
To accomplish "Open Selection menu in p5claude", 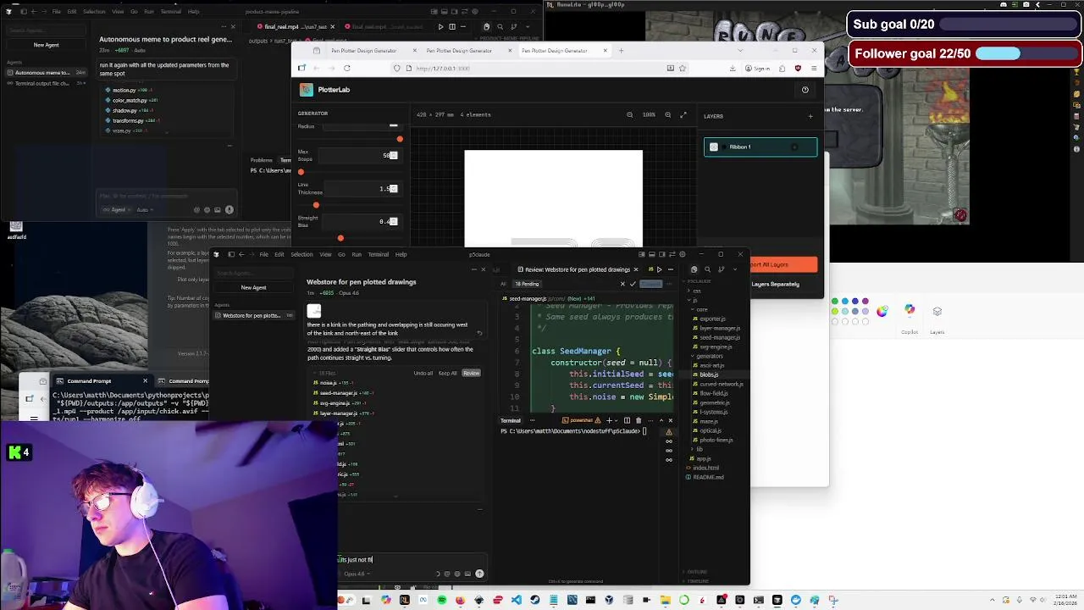I will tap(301, 254).
